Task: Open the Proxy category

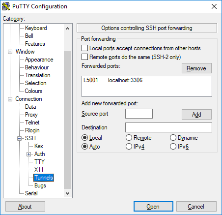Action: 31,115
